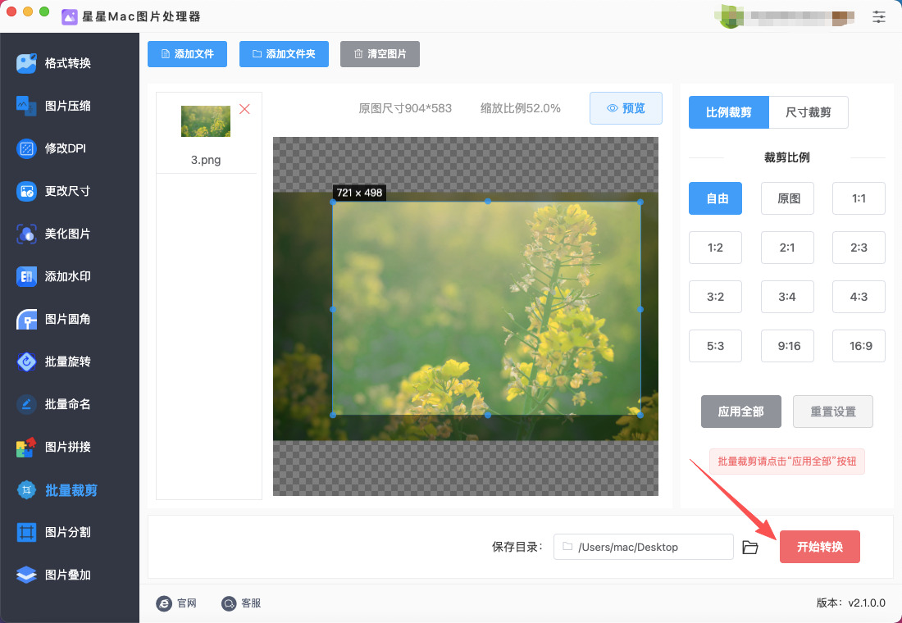Click the 添加文件 add file button

(187, 54)
